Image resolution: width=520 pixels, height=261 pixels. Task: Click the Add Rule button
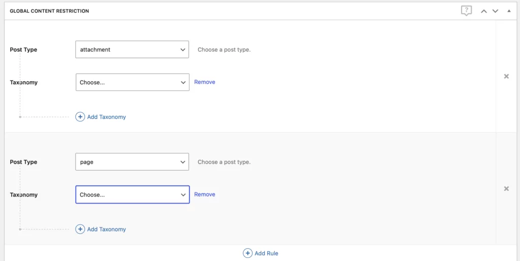coord(261,253)
